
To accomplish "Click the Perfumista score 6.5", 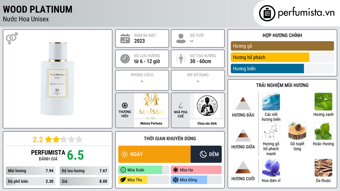I will [75, 155].
